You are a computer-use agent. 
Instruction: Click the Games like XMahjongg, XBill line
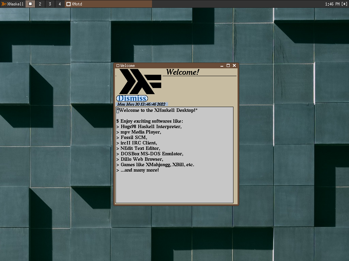155,165
